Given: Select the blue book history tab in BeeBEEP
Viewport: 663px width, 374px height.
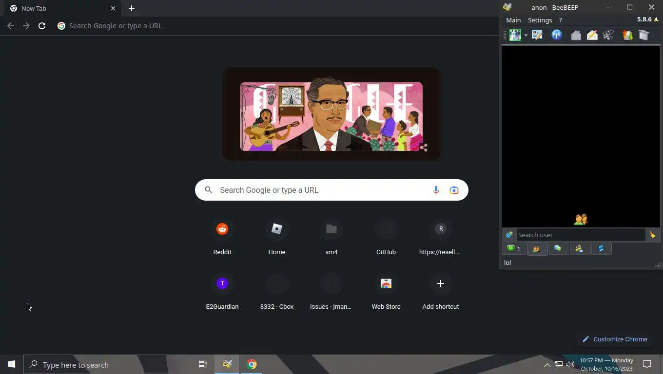Looking at the screenshot, I should [601, 249].
